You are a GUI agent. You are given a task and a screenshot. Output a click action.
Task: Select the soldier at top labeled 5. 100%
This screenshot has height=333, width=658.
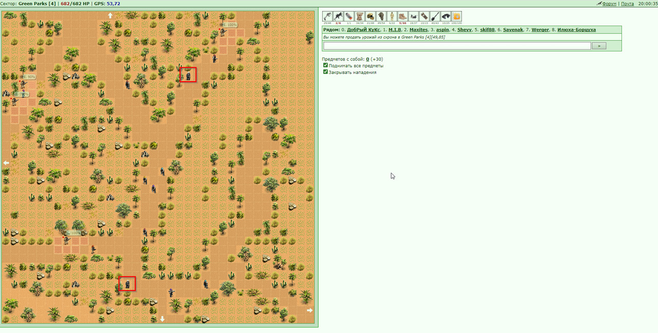(x=223, y=32)
